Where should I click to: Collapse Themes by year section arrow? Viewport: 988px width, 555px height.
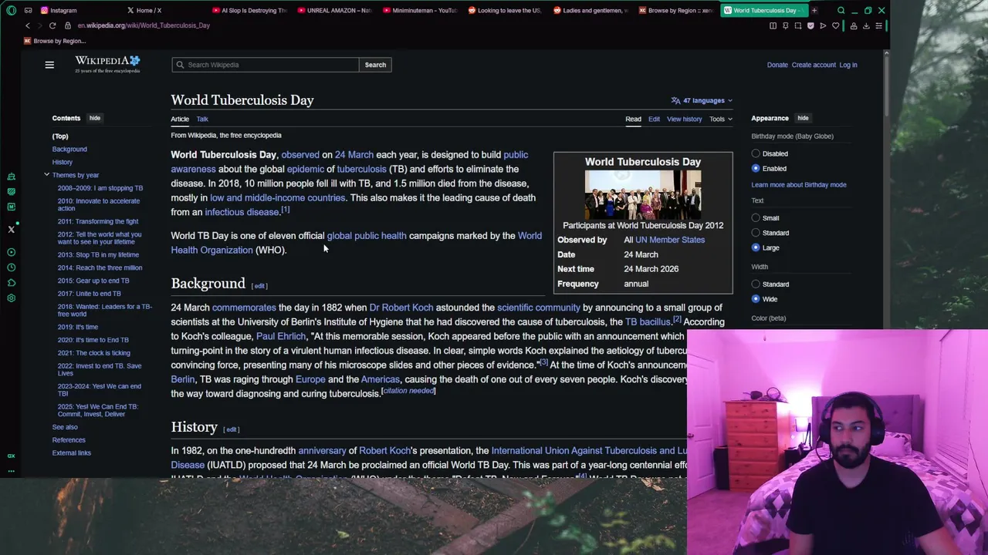click(46, 175)
